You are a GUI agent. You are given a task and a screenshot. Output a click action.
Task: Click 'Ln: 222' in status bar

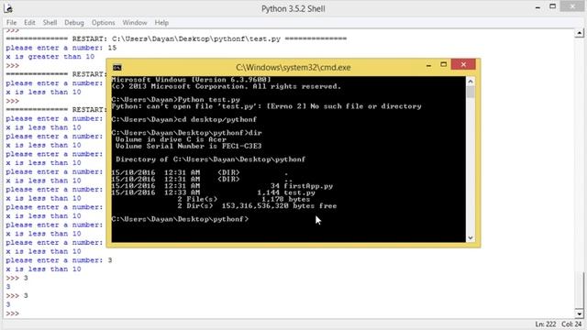[546, 324]
